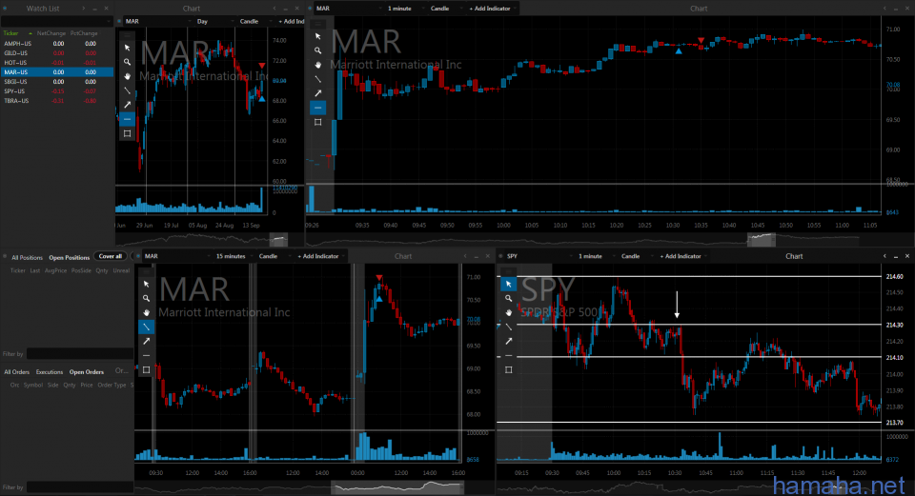The height and width of the screenshot is (496, 915).
Task: Select zoom magnifier tool in MAR Day chart
Action: point(127,62)
